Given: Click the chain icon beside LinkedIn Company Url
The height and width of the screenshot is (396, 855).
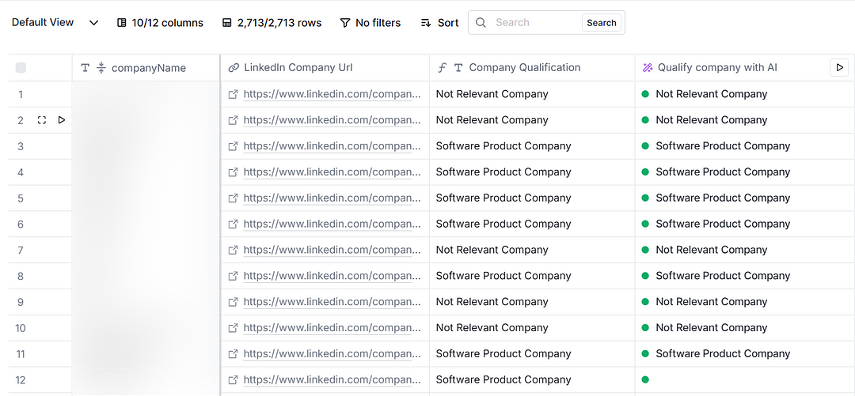Looking at the screenshot, I should [234, 68].
